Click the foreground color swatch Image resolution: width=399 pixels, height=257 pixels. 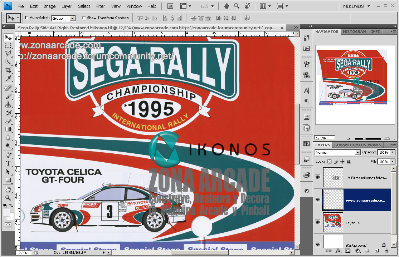6,213
